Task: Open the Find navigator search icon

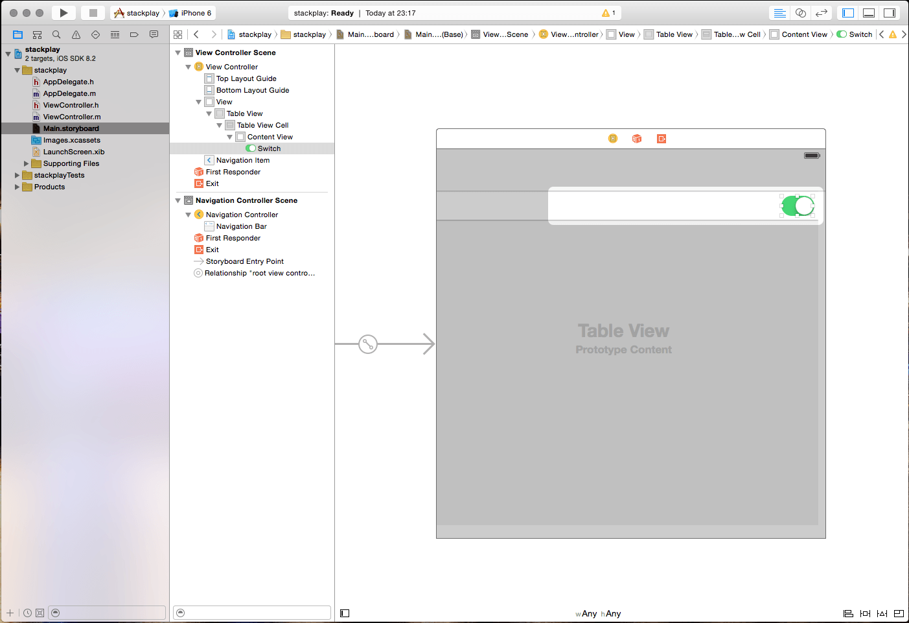Action: click(x=56, y=34)
